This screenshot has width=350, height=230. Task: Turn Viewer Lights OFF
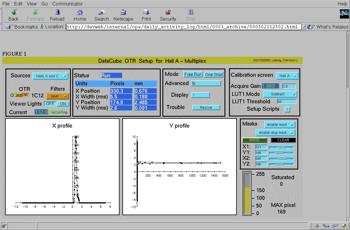50,104
